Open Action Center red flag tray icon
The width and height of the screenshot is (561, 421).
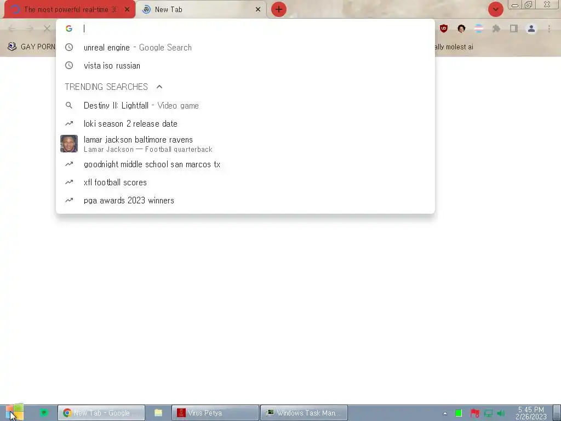(x=475, y=413)
